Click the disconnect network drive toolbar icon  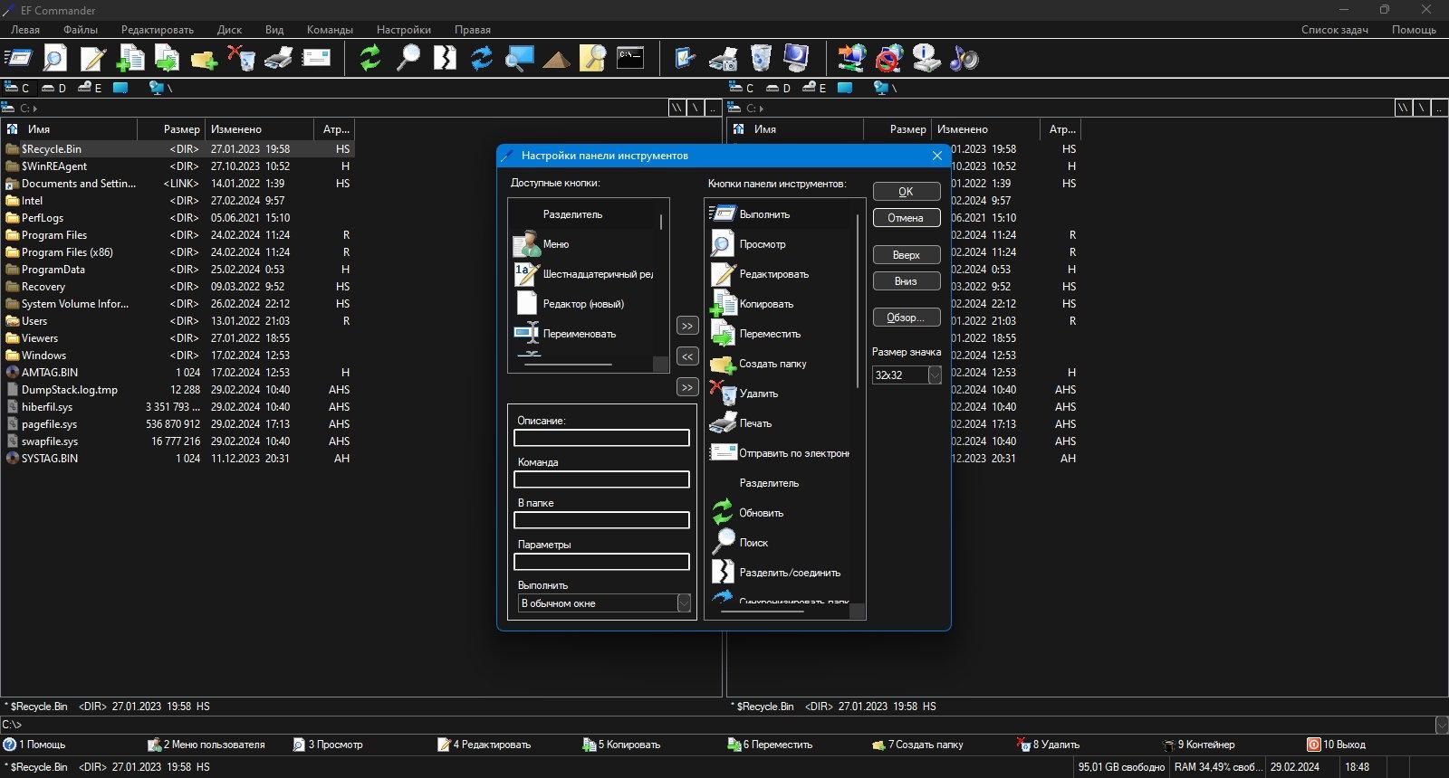pyautogui.click(x=889, y=59)
